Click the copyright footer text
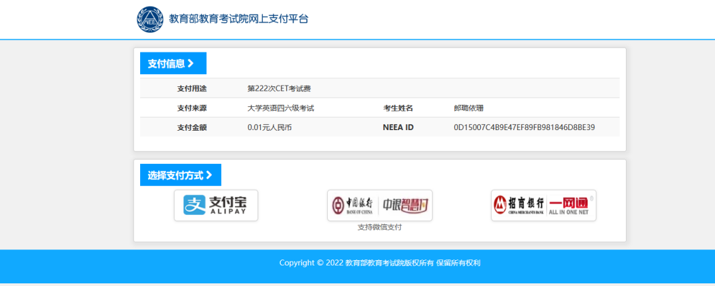Viewport: 715px width, 286px height. pos(380,263)
